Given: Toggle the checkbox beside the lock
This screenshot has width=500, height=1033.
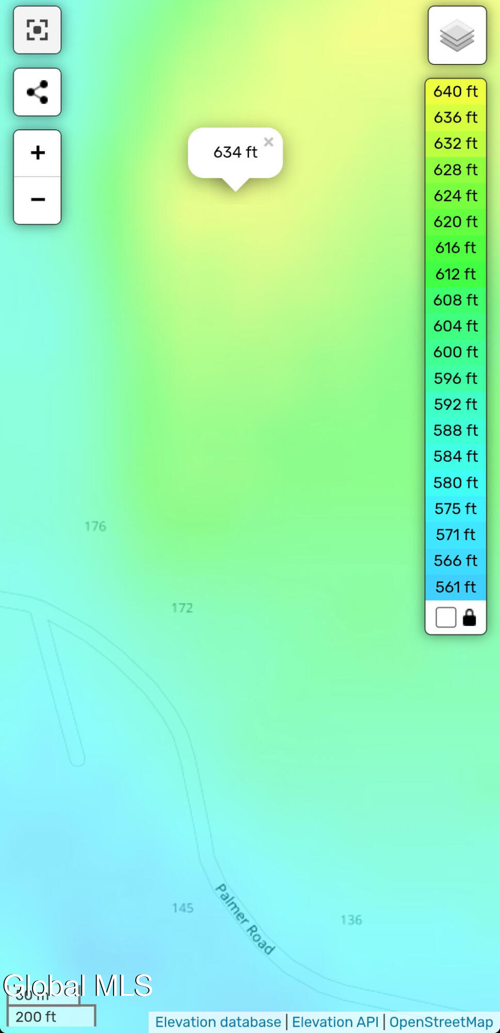Looking at the screenshot, I should point(446,617).
